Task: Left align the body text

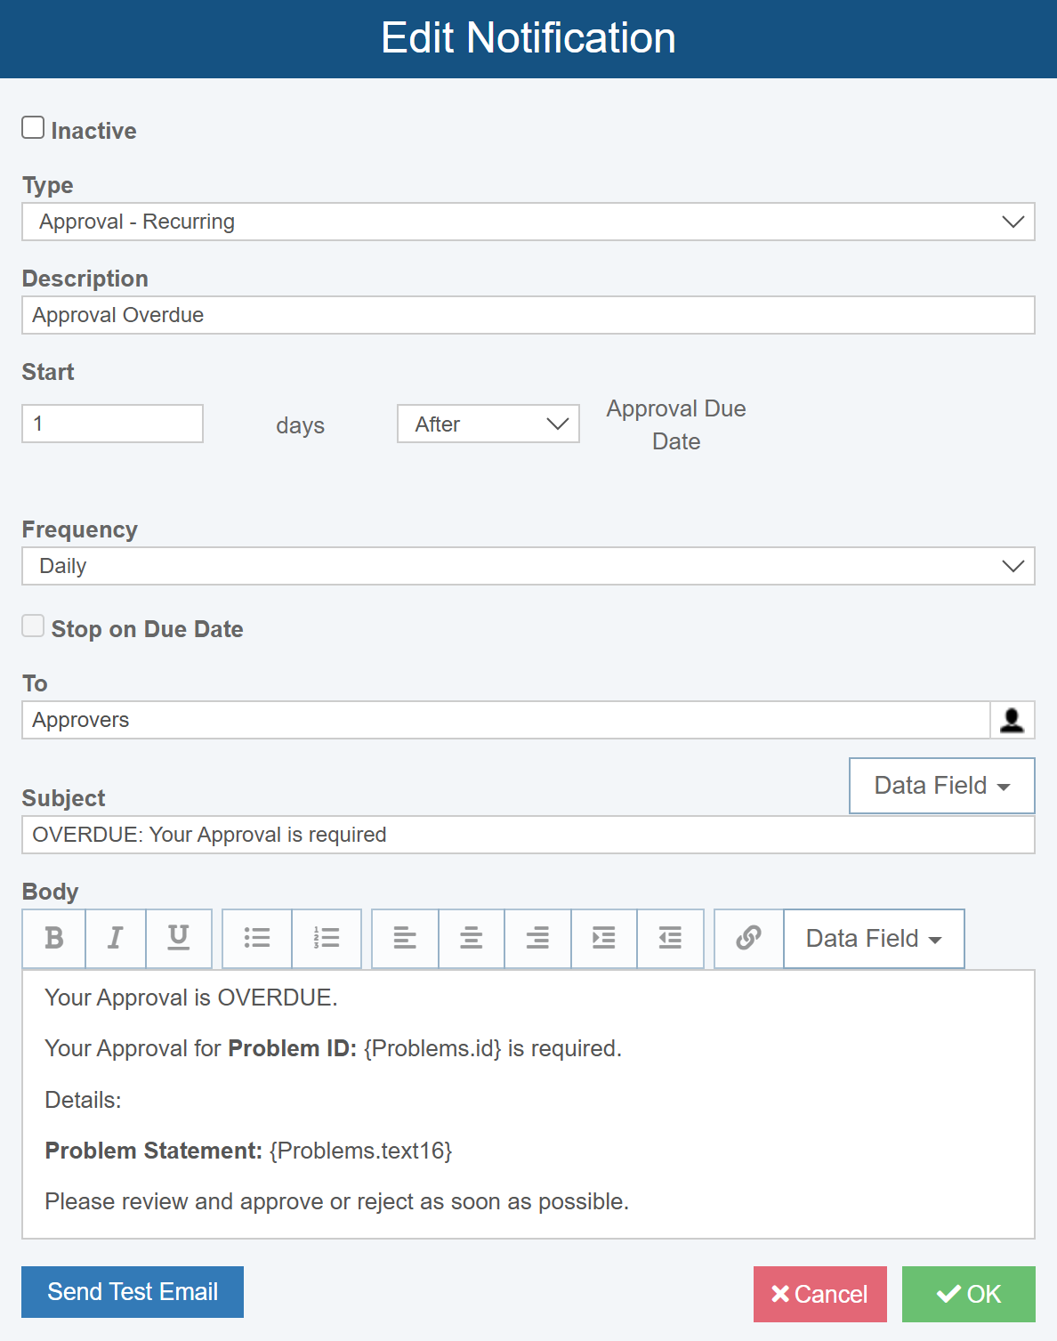Action: 405,938
